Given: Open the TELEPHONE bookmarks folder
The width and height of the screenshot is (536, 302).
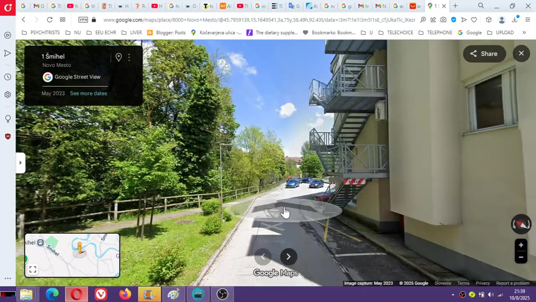Looking at the screenshot, I should 435,32.
